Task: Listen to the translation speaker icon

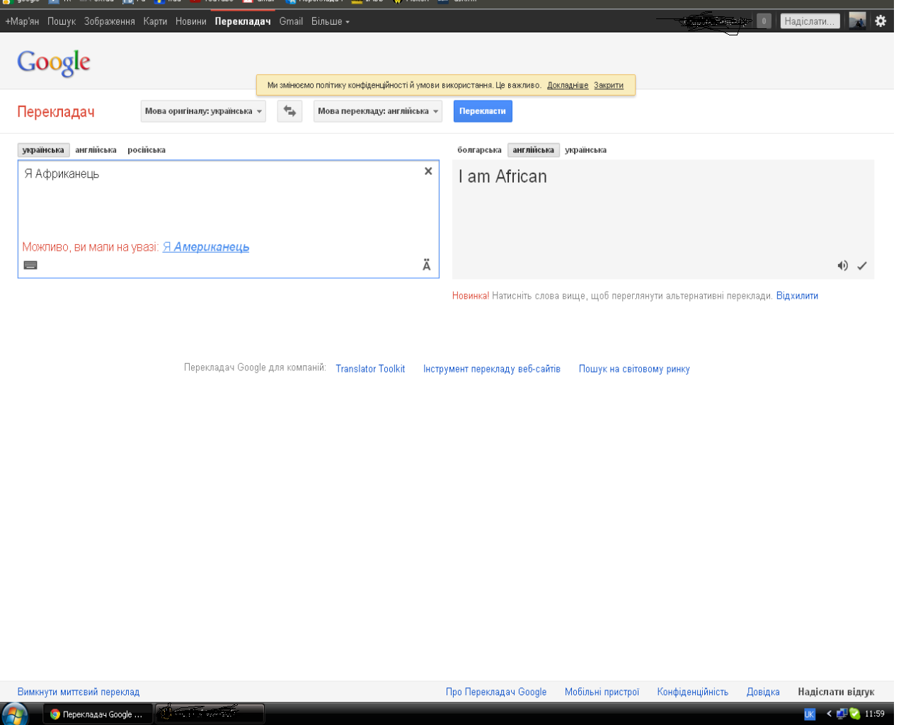Action: coord(842,266)
